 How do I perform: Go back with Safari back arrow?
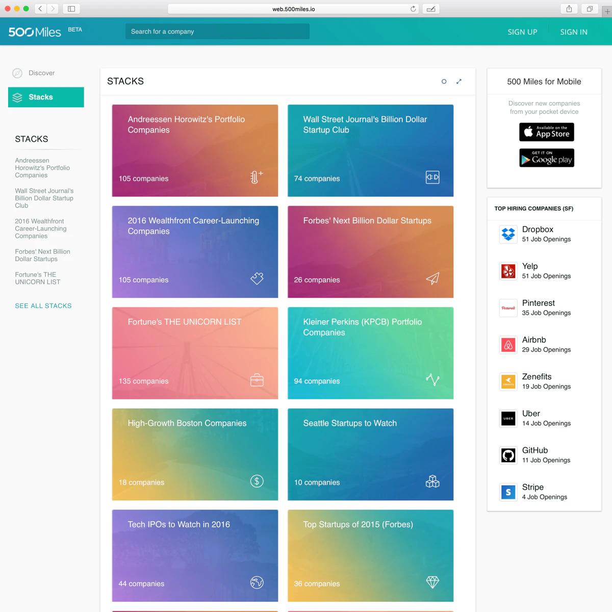(40, 9)
